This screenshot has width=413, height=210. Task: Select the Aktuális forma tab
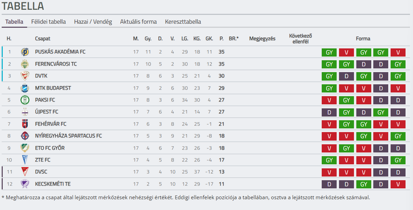(x=138, y=22)
